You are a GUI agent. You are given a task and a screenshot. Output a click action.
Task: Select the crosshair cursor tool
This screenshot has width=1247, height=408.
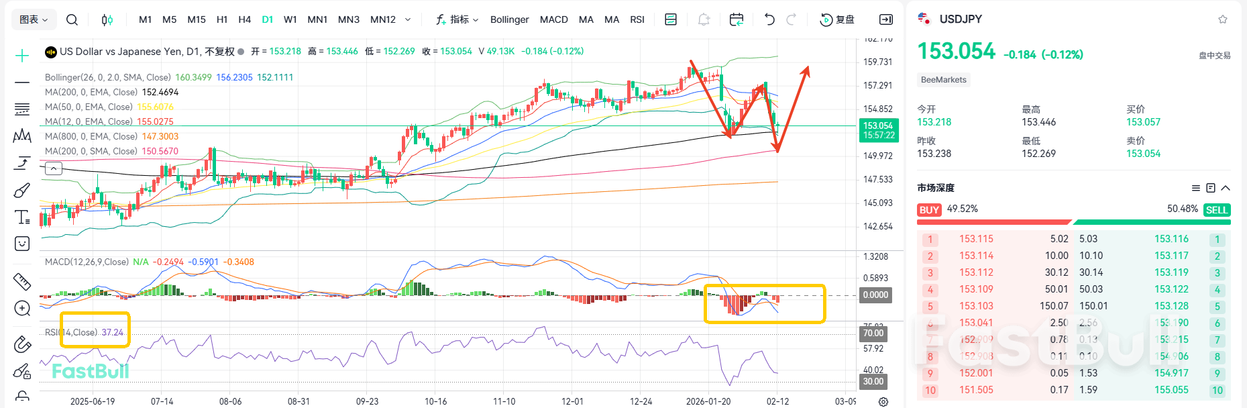point(22,56)
